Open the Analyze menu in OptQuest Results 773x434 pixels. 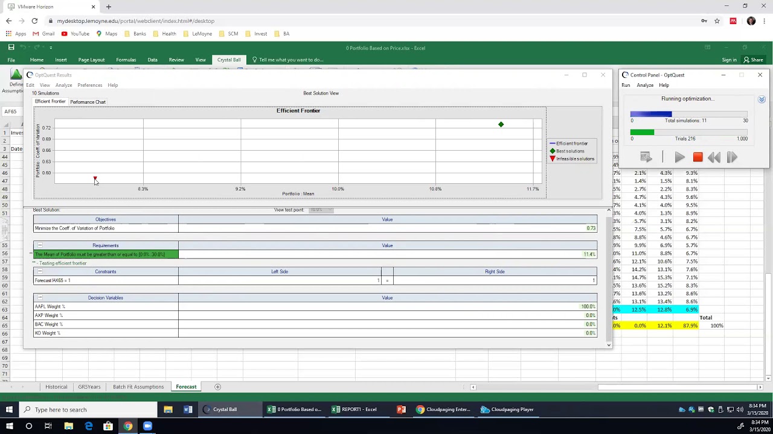point(63,85)
